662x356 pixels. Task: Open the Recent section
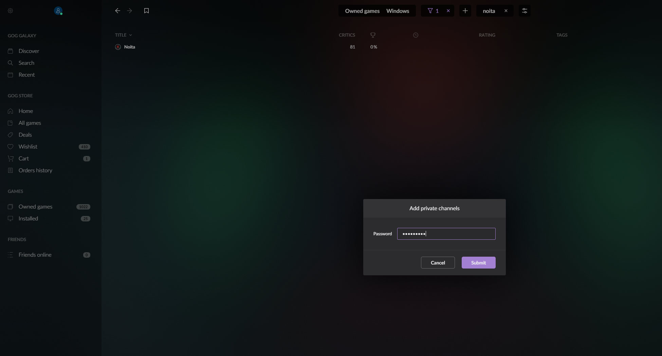click(x=26, y=75)
